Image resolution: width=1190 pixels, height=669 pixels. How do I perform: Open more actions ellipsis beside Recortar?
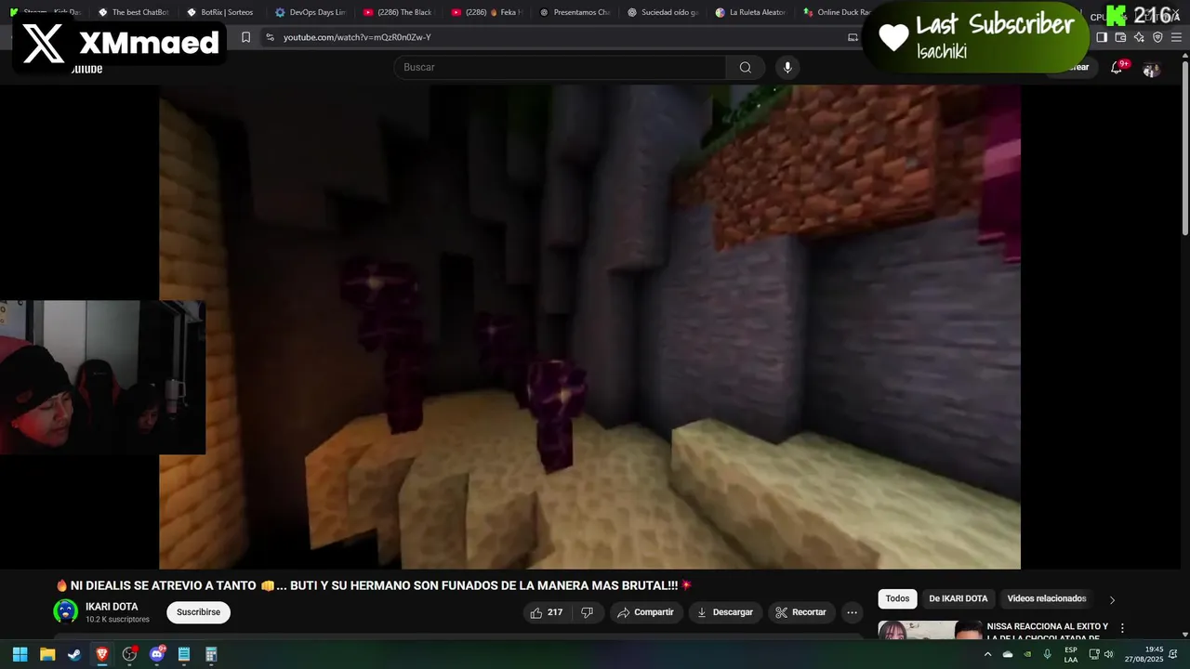click(x=852, y=612)
